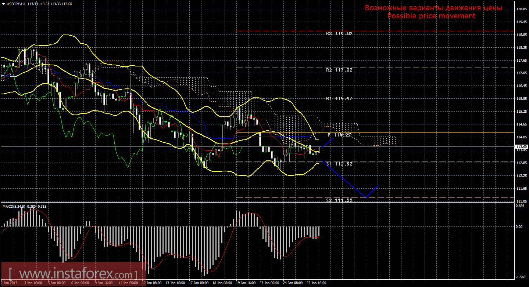Select the R1 115.97 resistance label

tap(339, 98)
